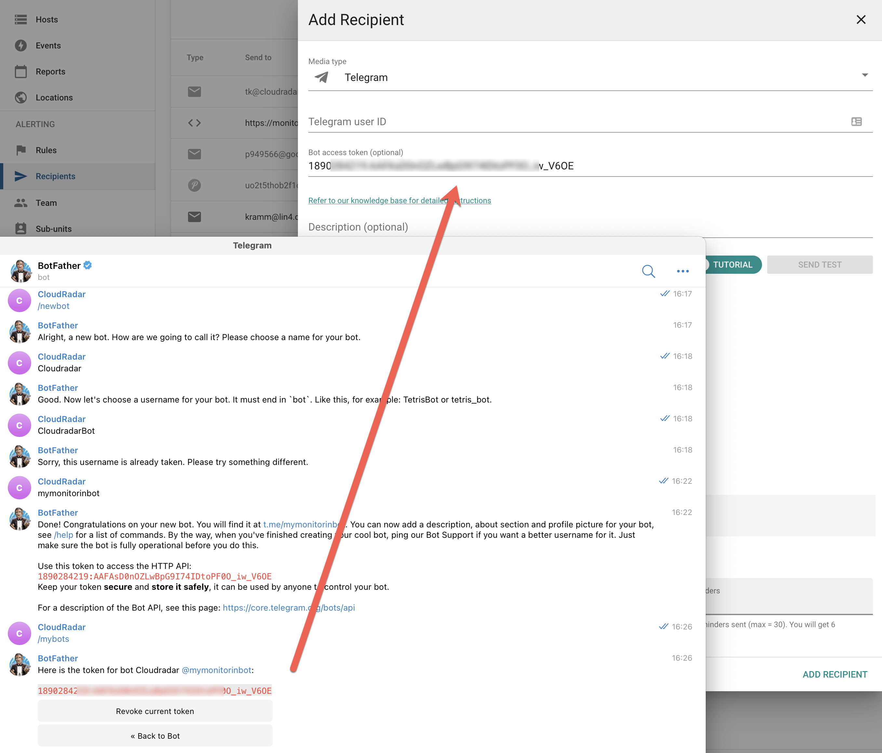Open Team in the sidebar
Viewport: 882px width, 753px height.
pyautogui.click(x=46, y=203)
